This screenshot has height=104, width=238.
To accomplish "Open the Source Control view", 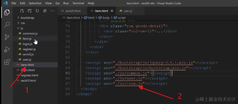I will tap(7, 37).
